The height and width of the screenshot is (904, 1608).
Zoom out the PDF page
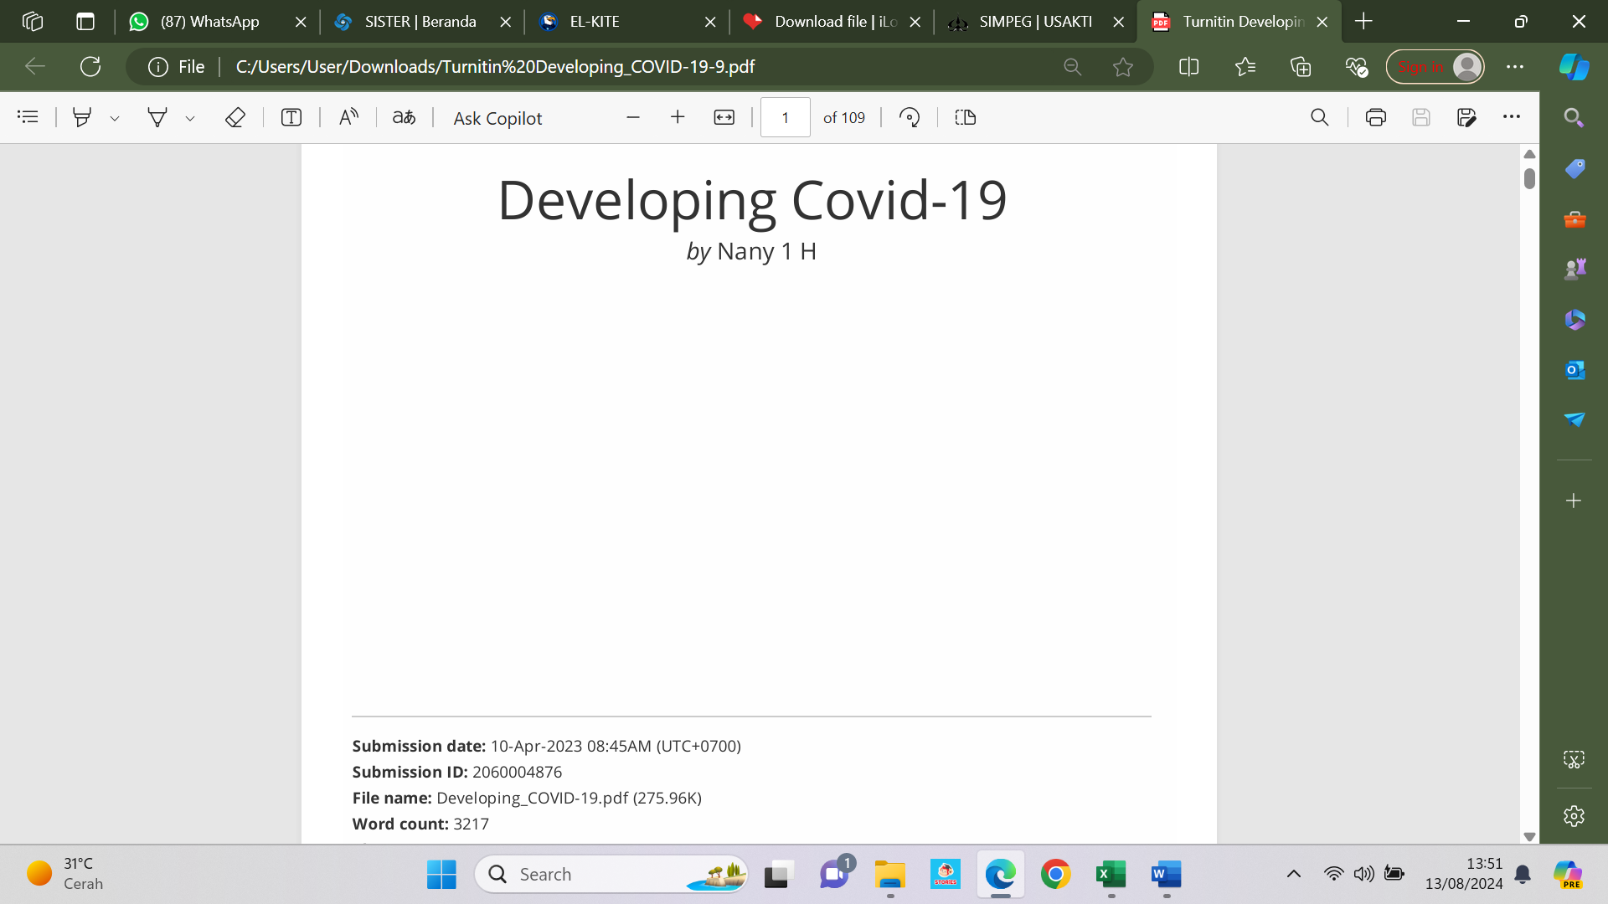point(633,117)
